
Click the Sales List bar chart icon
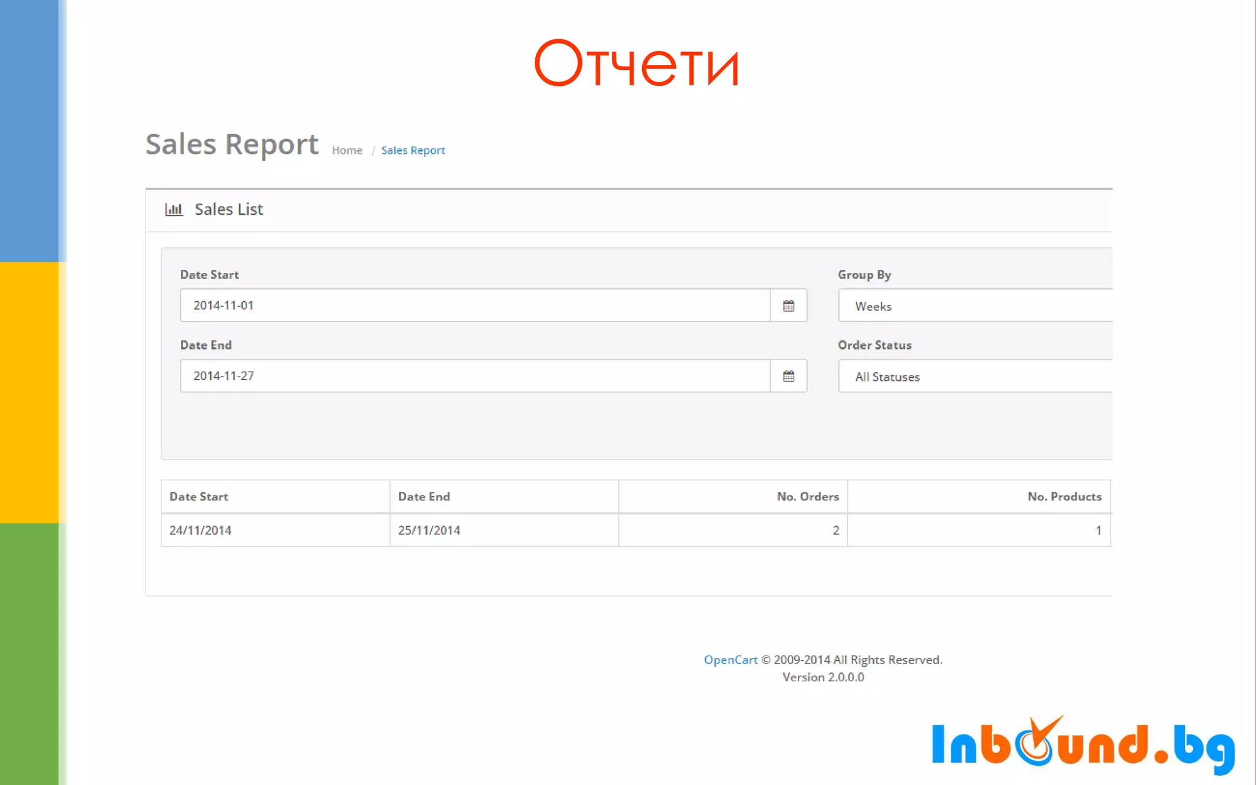point(174,210)
